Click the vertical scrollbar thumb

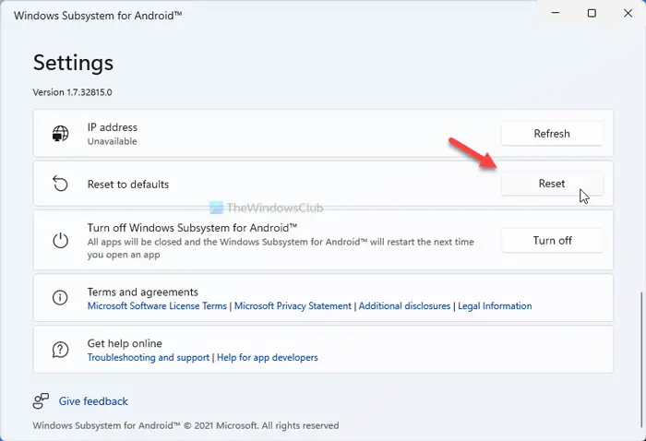click(x=640, y=358)
